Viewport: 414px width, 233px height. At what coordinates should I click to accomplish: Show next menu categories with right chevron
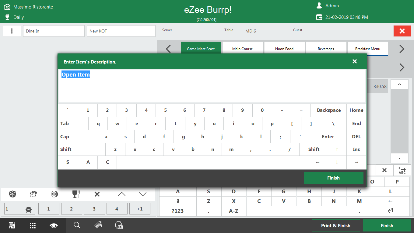pyautogui.click(x=402, y=49)
